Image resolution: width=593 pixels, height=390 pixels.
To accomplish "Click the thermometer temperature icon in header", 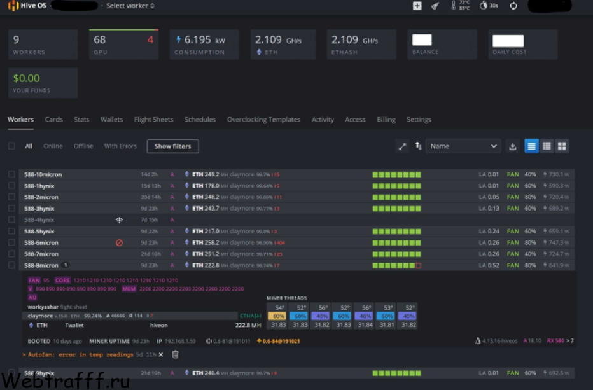I will coord(453,5).
